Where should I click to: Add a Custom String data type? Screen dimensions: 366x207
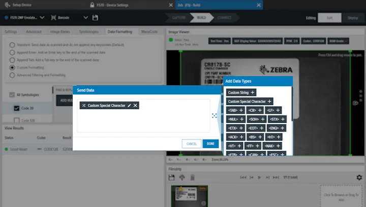point(253,92)
